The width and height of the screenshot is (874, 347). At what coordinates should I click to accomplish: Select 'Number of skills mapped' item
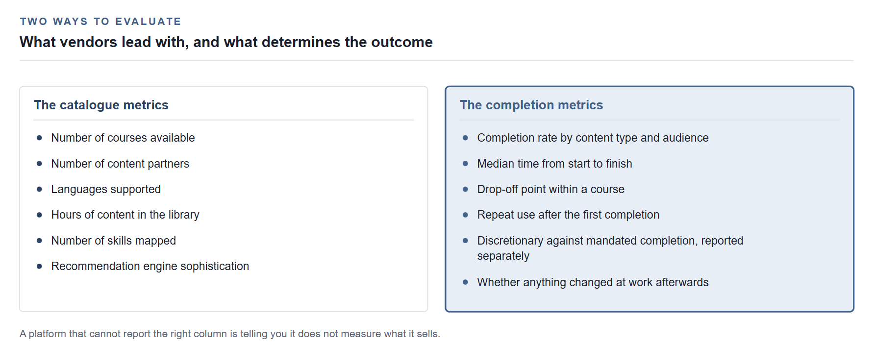[113, 241]
